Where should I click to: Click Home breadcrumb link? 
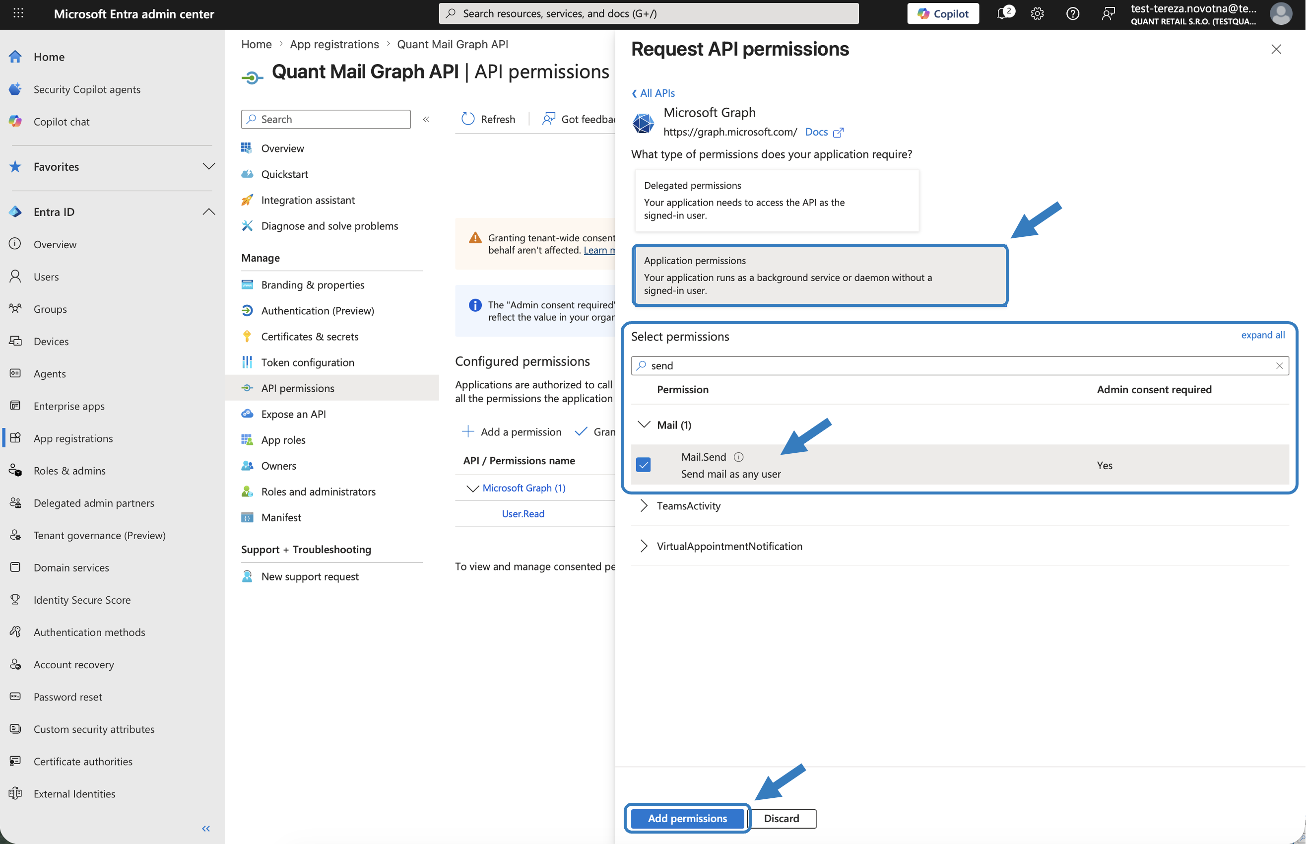(256, 44)
